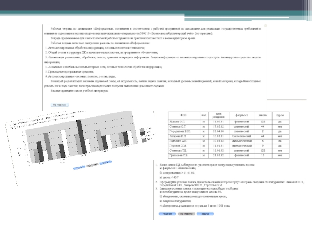This screenshot has width=312, height=234.
Task: Click intro list item 2 Общий состав и структура ПК
Action: 101,53
